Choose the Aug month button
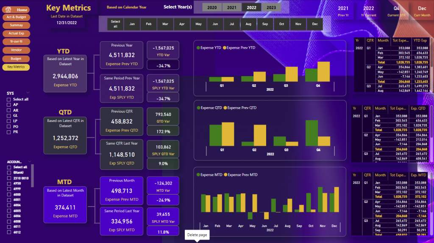Screen dimensions: 434x243 [248, 24]
